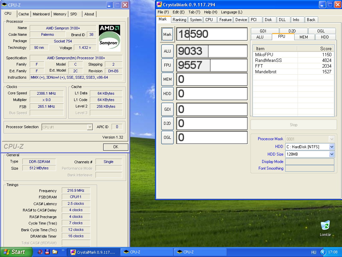Click the CPU-Z title bar chip icon
Screen dimensions: 342x257
[x=4, y=5]
